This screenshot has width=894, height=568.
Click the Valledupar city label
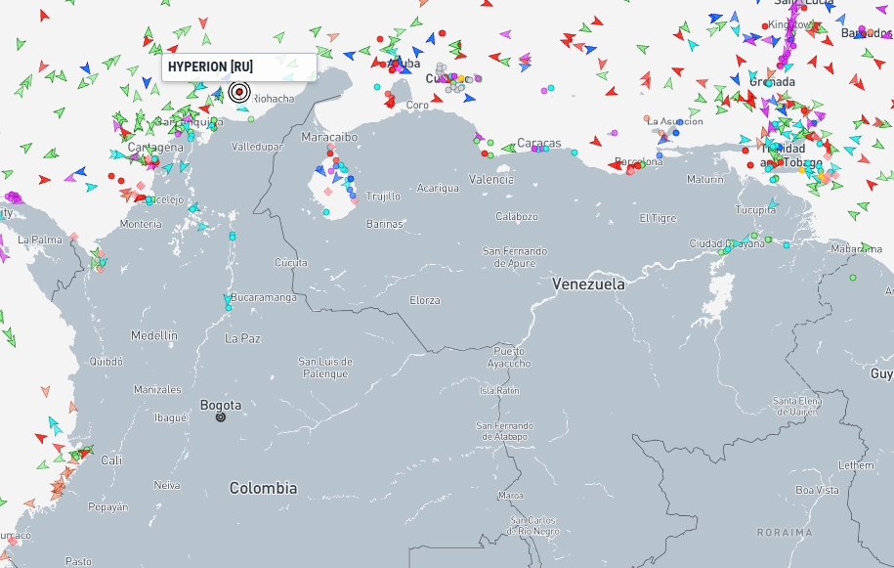point(257,147)
